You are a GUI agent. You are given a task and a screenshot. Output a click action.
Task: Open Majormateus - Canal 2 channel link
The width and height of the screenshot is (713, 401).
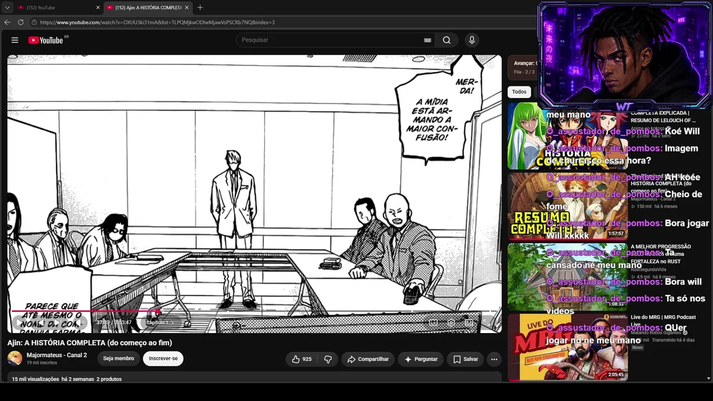pyautogui.click(x=57, y=355)
